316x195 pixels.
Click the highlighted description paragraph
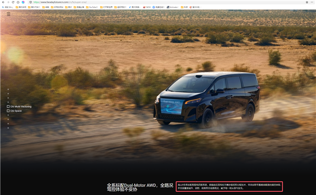click(x=229, y=187)
